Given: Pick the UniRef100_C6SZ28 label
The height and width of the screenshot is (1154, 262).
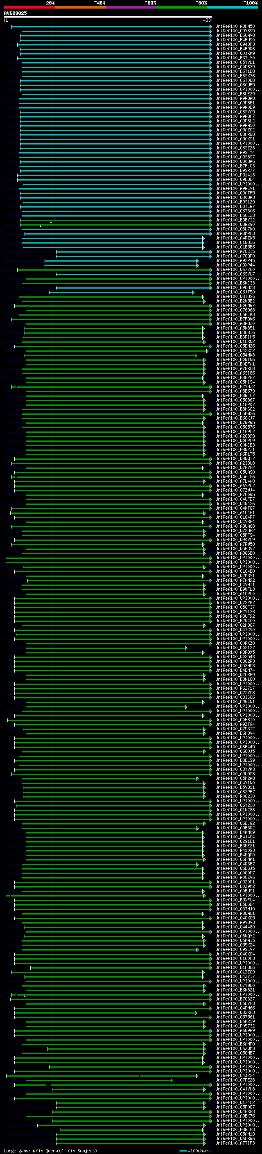Looking at the screenshot, I should [235, 148].
